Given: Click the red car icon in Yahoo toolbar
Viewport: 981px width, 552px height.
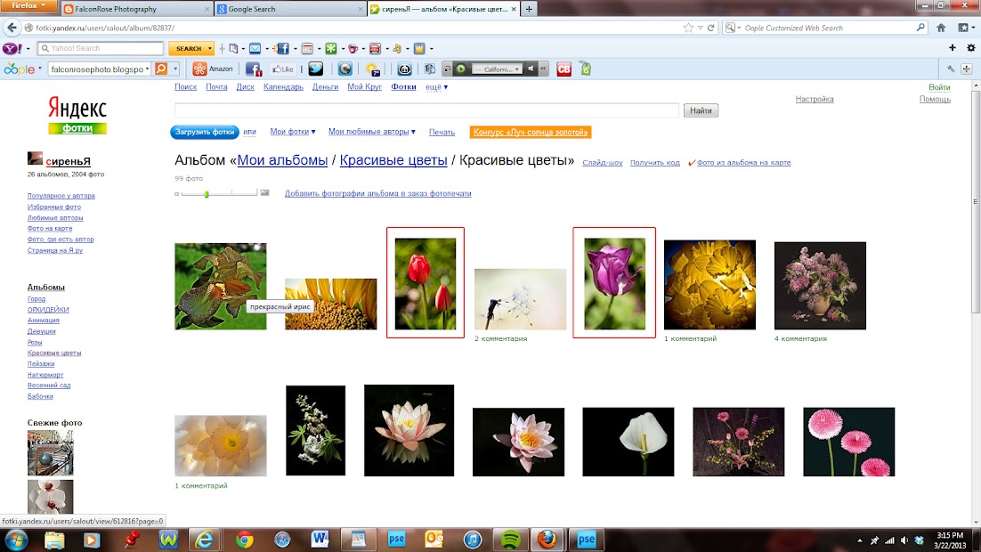Looking at the screenshot, I should 375,48.
